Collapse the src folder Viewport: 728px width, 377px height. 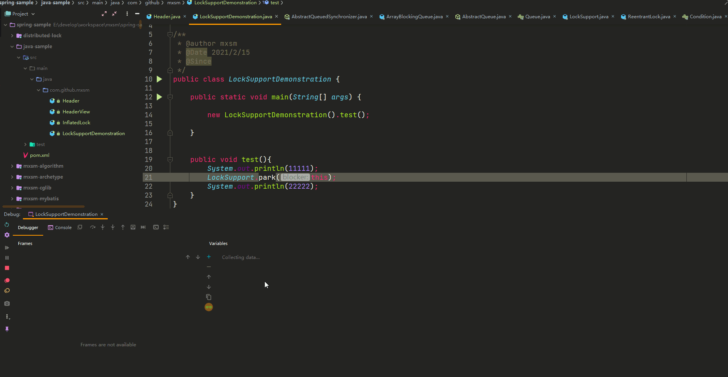pos(19,57)
